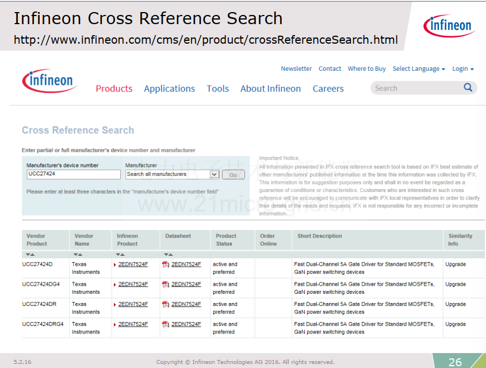
Task: Click the Cross Reference Search heading
Action: 78,130
